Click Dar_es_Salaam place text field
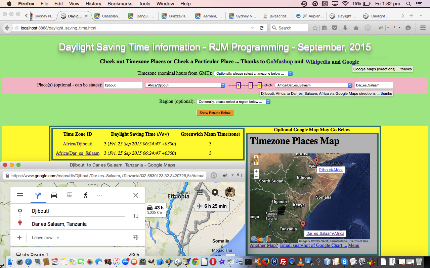 [x=374, y=85]
